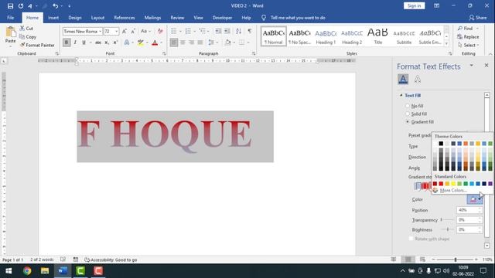Toggle Italic formatting
This screenshot has width=495, height=278.
(75, 42)
